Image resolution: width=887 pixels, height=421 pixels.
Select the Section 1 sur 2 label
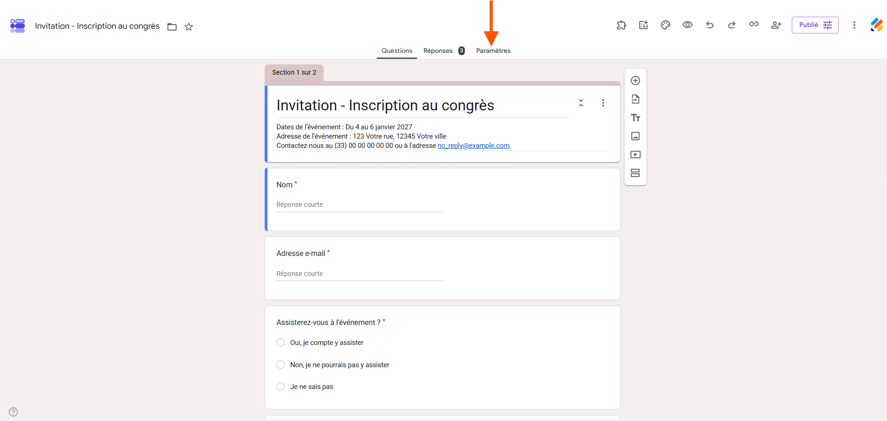point(294,73)
